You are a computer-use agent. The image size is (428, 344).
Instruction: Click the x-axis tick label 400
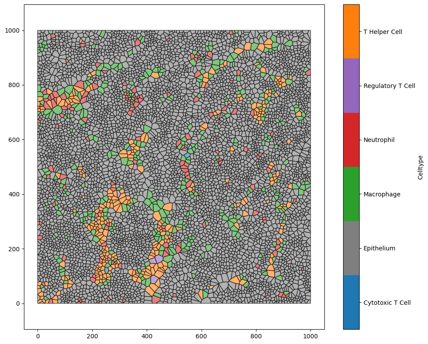[x=147, y=336]
